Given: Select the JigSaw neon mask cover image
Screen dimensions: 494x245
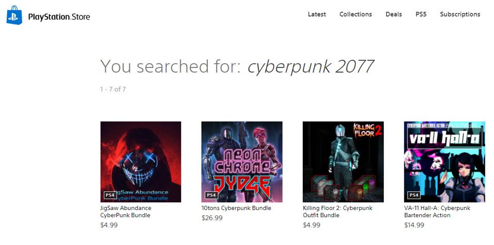Looking at the screenshot, I should click(x=141, y=162).
